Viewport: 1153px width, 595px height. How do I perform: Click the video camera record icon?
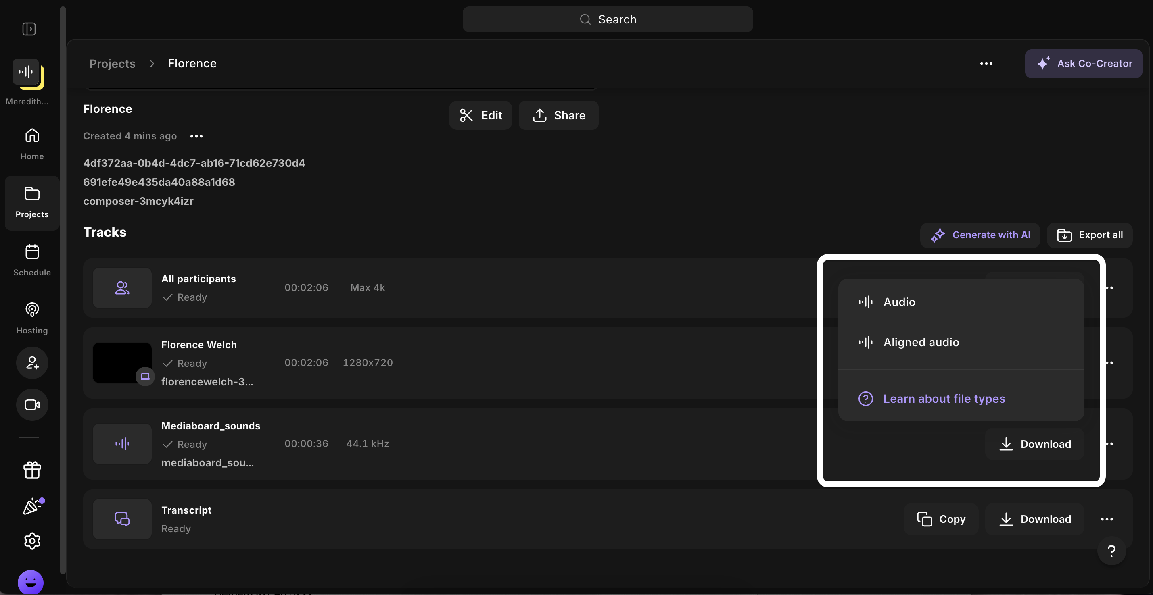pyautogui.click(x=32, y=404)
